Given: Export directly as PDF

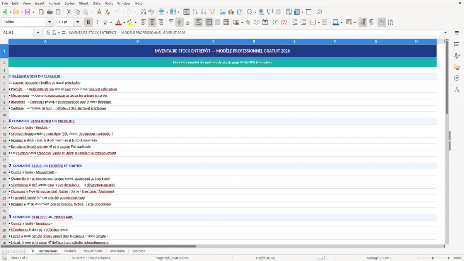Looking at the screenshot, I should tap(41, 12).
